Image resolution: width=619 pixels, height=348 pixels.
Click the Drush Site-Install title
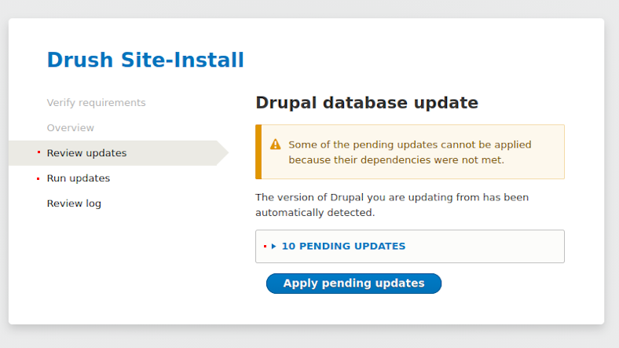(x=145, y=60)
